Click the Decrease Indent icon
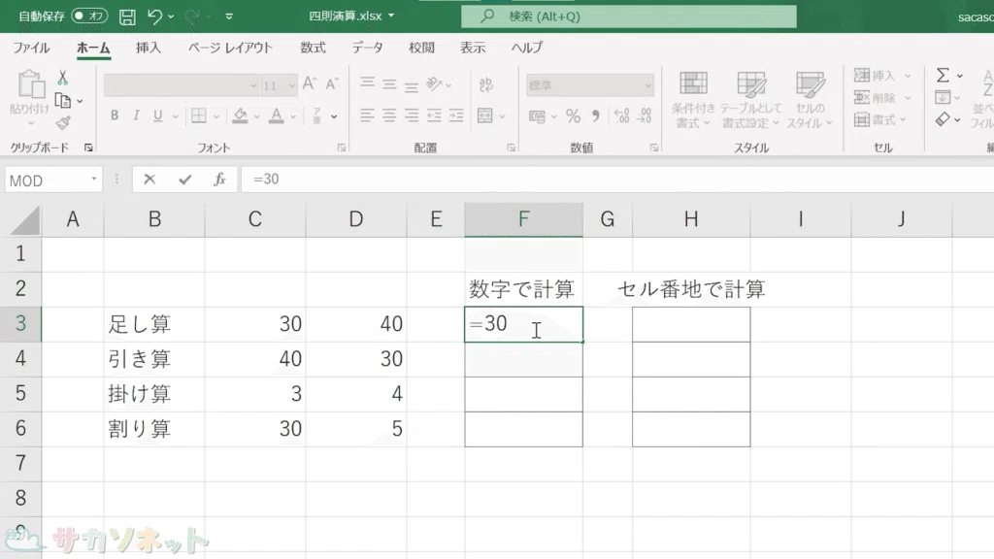 (434, 115)
